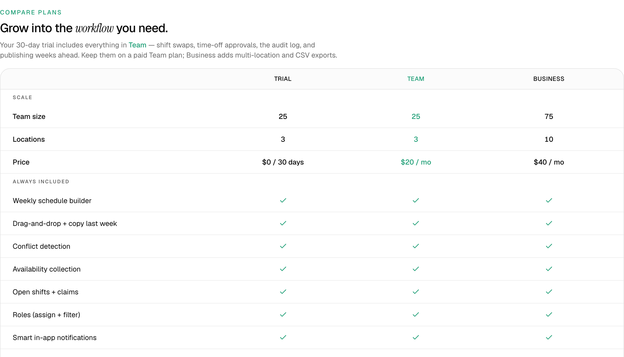Image resolution: width=624 pixels, height=357 pixels.
Task: Click the Team checkmark for Conflict detection
Action: pyautogui.click(x=416, y=246)
